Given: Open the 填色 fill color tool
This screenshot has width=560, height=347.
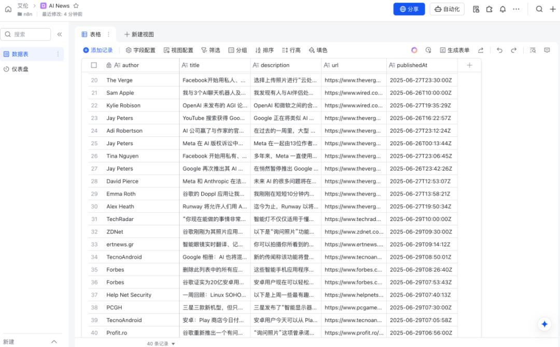Looking at the screenshot, I should tap(318, 50).
